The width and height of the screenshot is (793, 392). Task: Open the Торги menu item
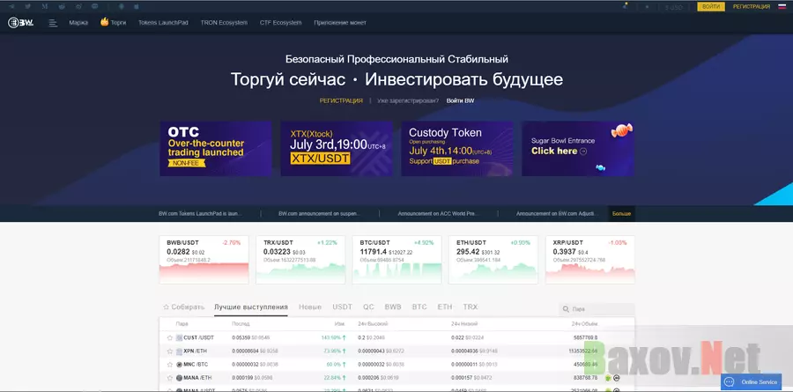coord(114,22)
